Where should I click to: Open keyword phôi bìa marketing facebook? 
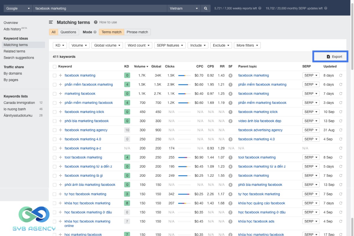pos(87,121)
